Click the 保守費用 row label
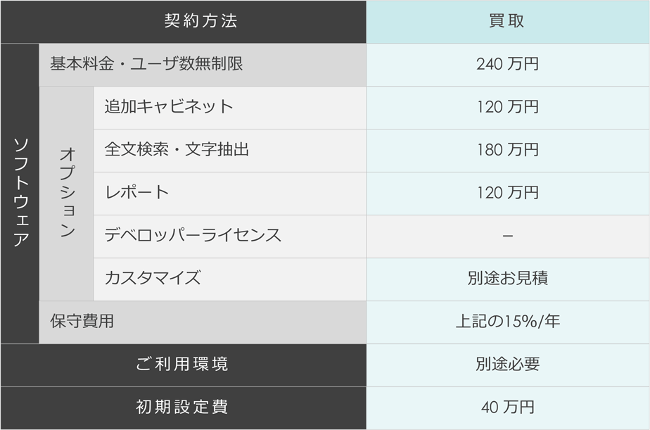Viewport: 650px width, 430px height. [203, 322]
